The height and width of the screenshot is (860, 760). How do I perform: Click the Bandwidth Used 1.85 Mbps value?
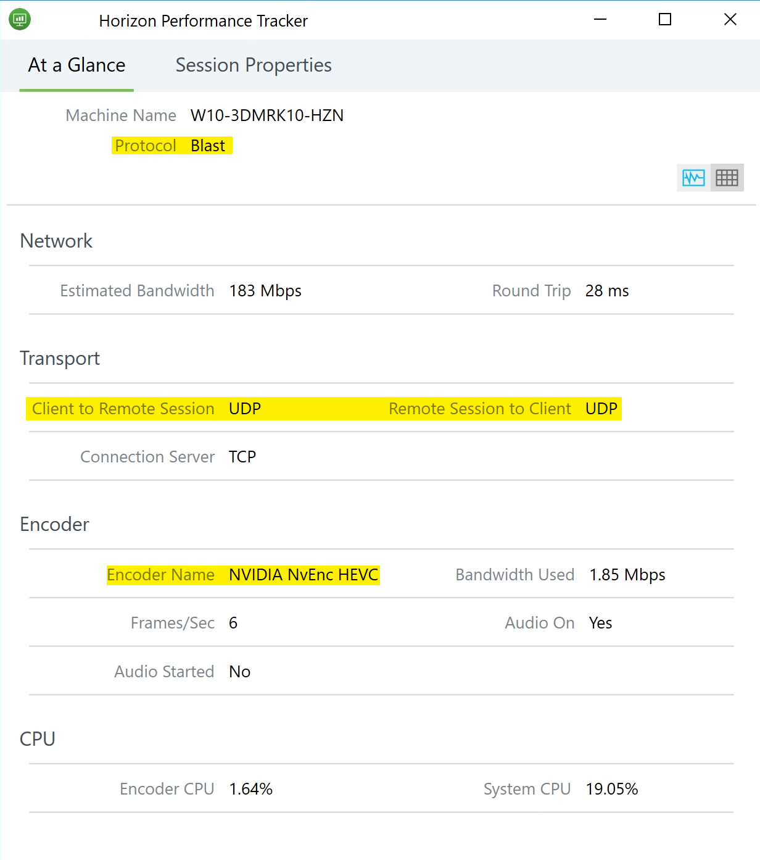627,575
